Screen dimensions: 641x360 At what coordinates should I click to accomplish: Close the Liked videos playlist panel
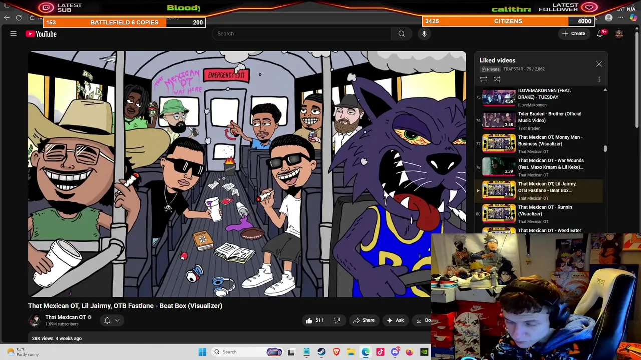pyautogui.click(x=599, y=64)
